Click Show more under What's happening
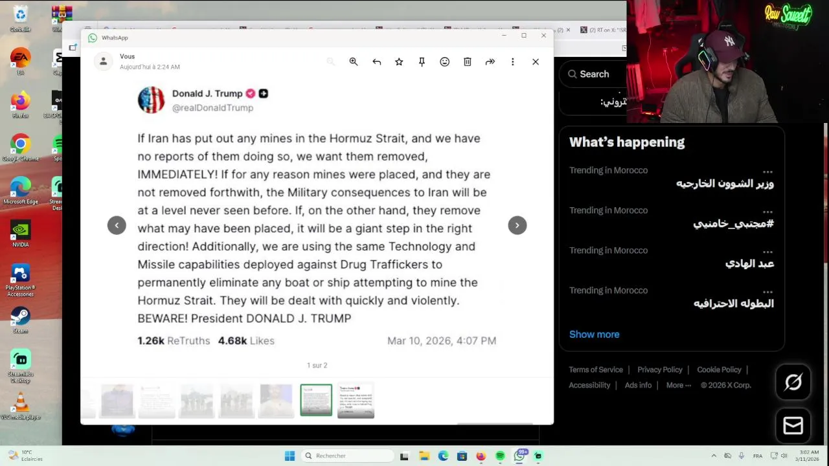 [x=594, y=335]
